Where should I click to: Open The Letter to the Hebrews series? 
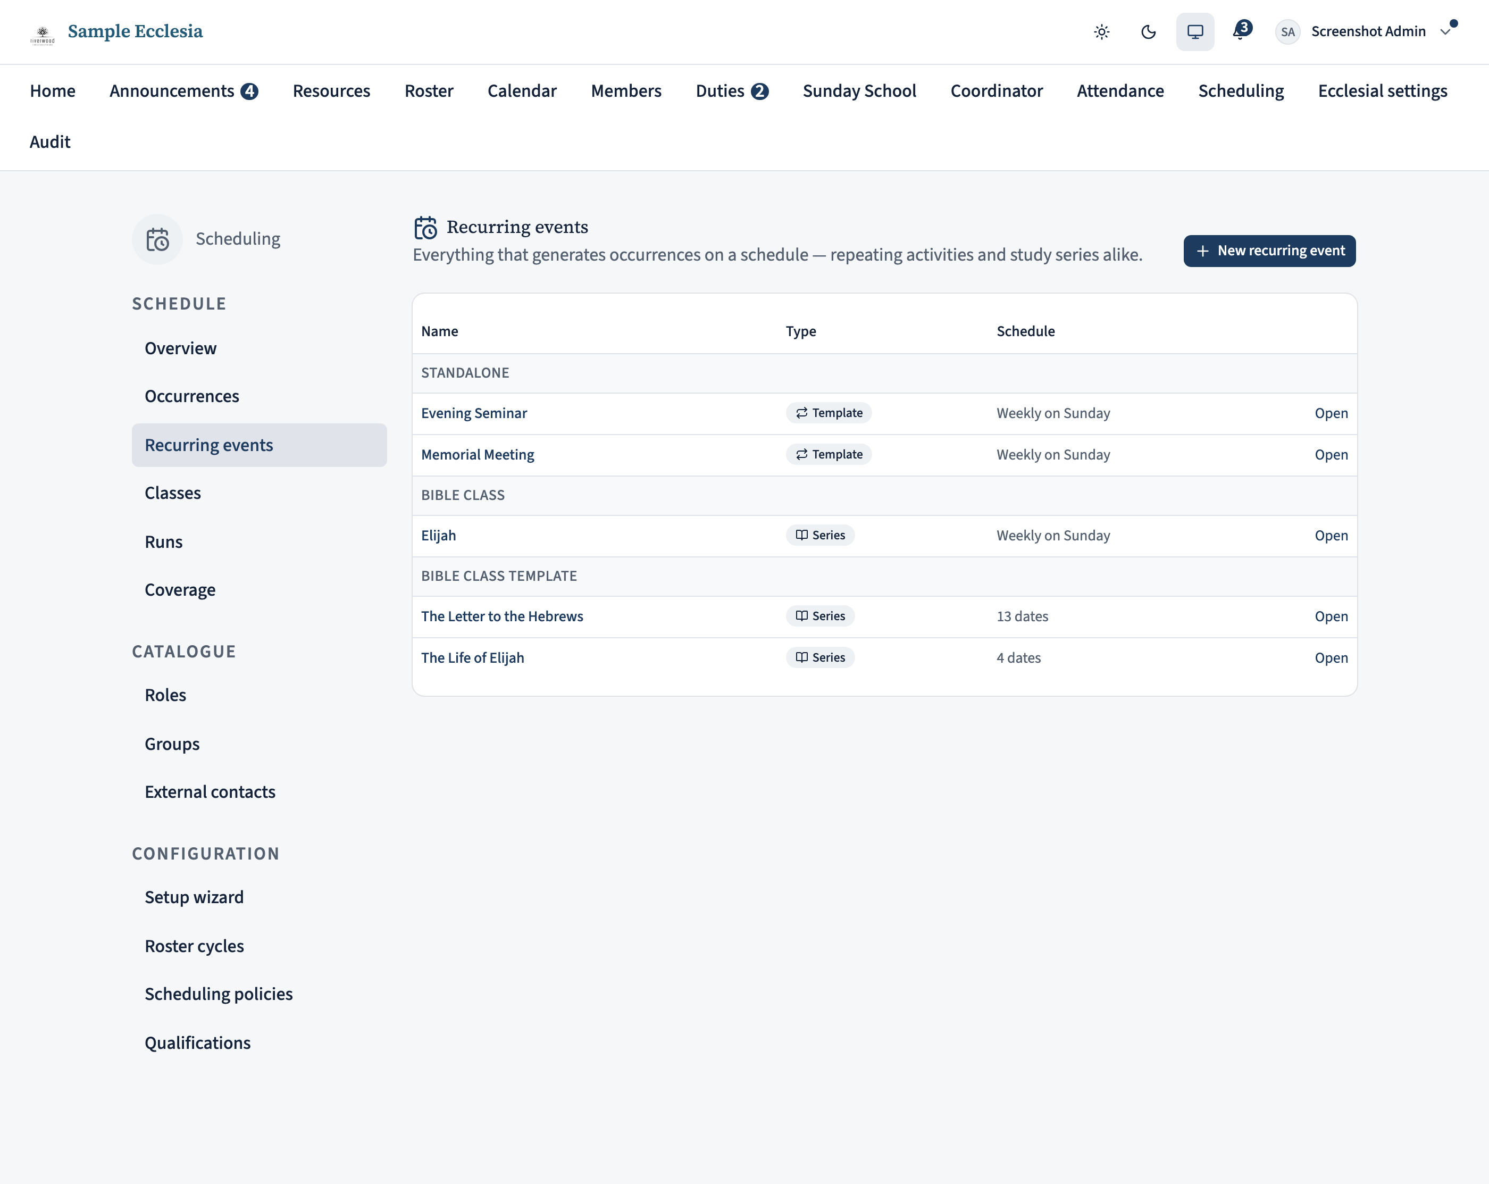click(502, 616)
